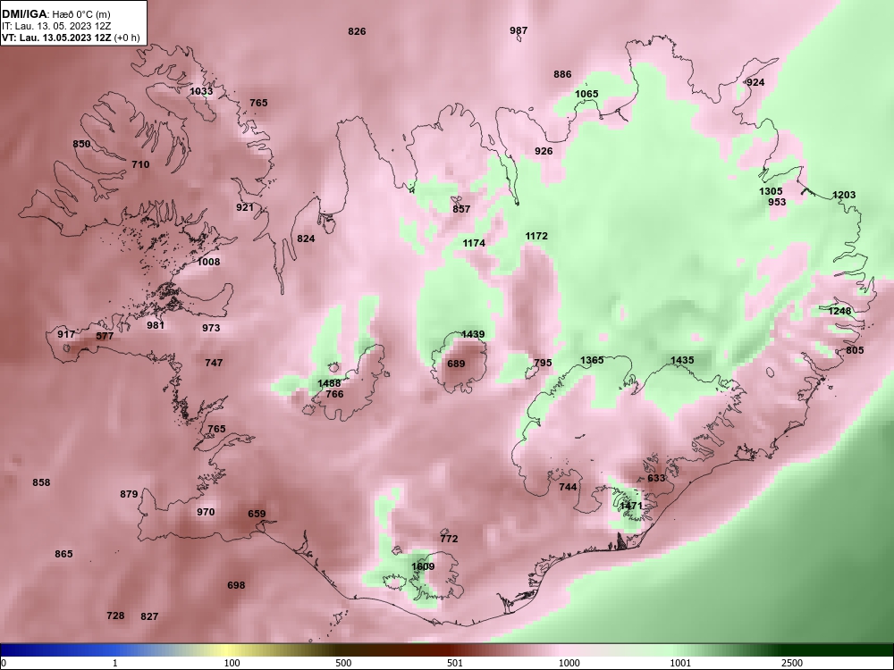Screen dimensions: 894x670
Task: Click the IT: Lau. 13. 05. 2023 12Z line
Action: [x=51, y=26]
